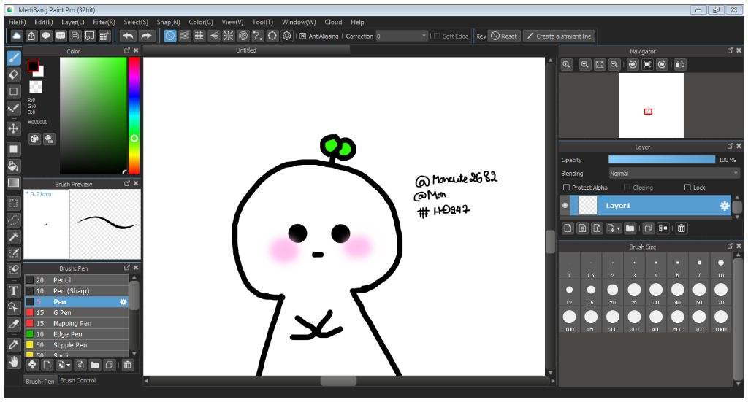
Task: Hide Layer1 with its visibility dot
Action: pos(565,206)
